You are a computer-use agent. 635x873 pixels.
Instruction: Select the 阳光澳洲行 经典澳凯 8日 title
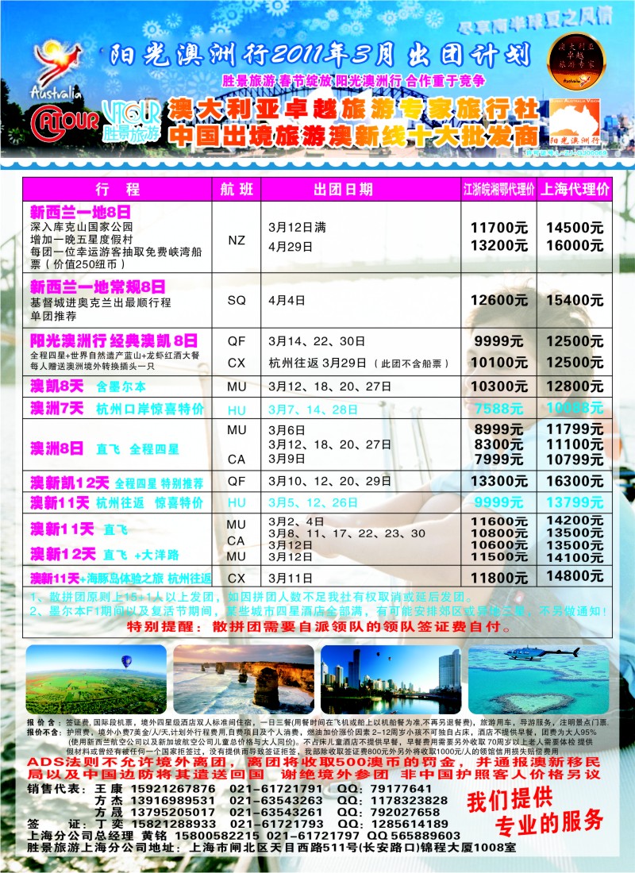pos(114,340)
